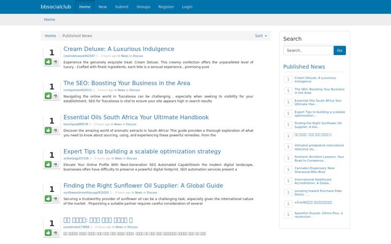Open sidebar link Aparelho Duosat: Último Plus
Screen dimensions: 391x244
319,215
